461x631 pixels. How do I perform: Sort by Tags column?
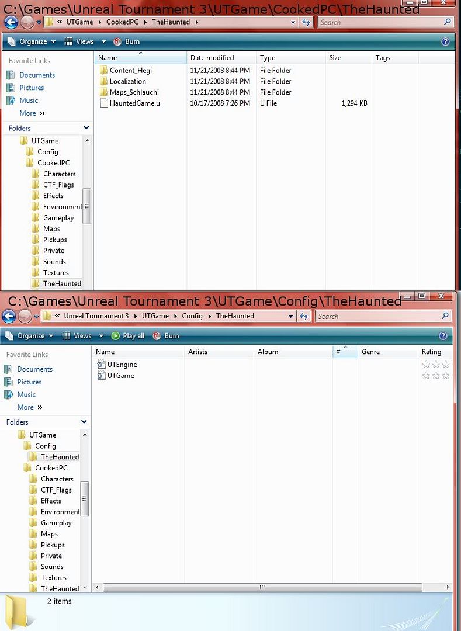(395, 57)
